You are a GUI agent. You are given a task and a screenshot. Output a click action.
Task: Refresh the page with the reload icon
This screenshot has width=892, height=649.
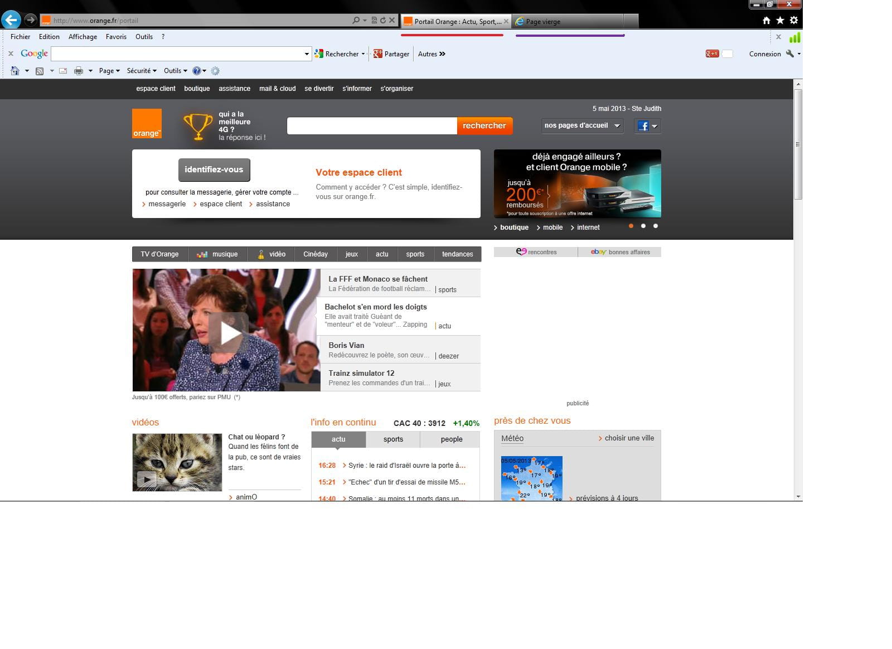pos(383,21)
